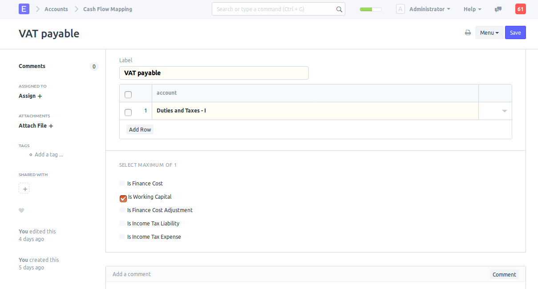538x289 pixels.
Task: Enable the Is Finance Cost checkbox
Action: 122,183
